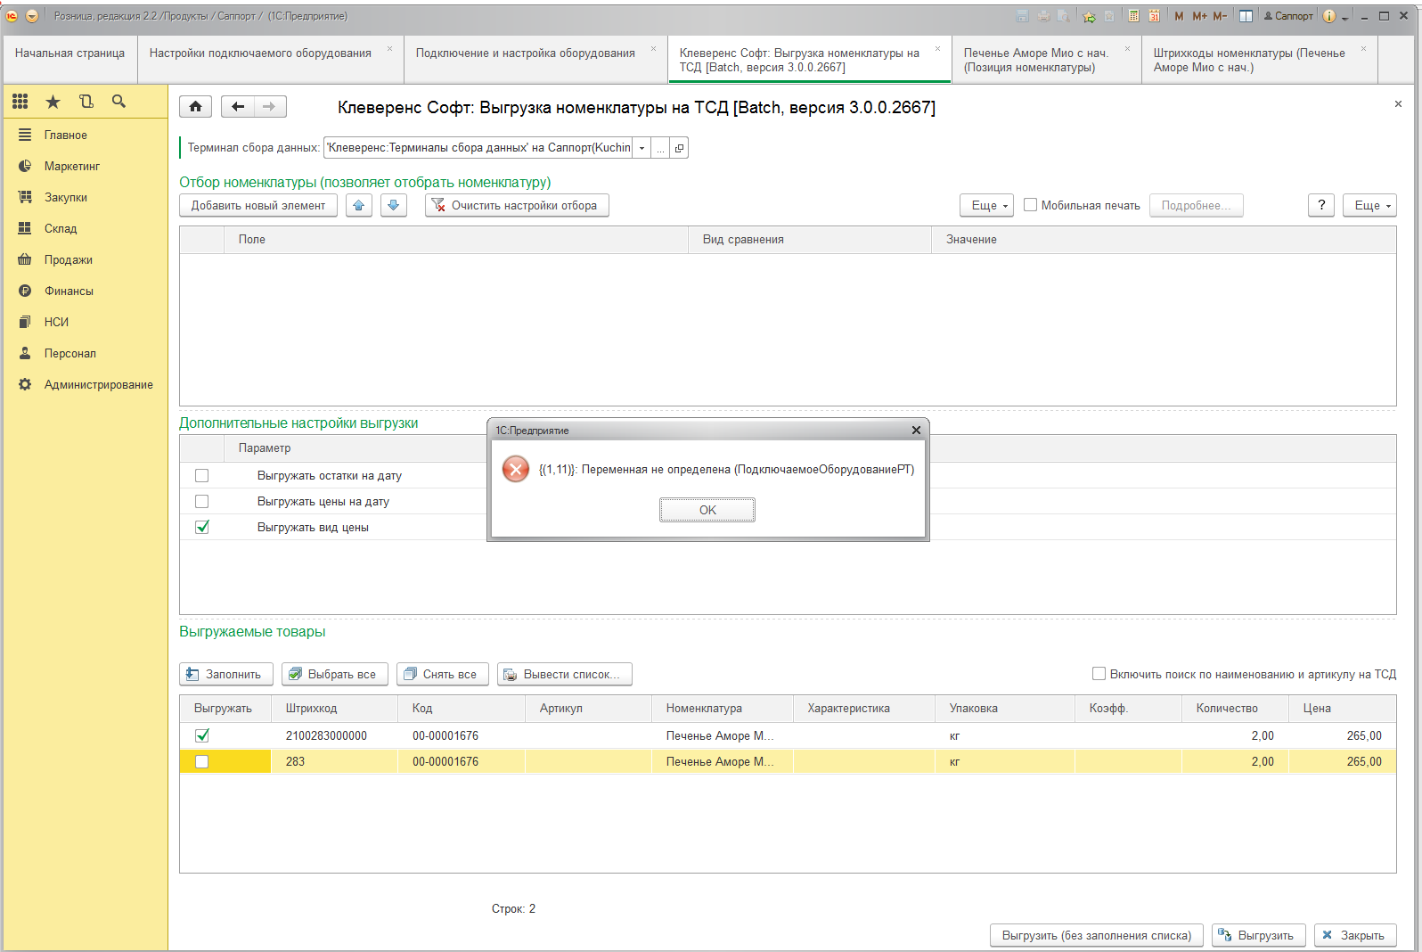1422x952 pixels.
Task: Click Выгрузить (без заполнения списка) button
Action: click(1097, 935)
